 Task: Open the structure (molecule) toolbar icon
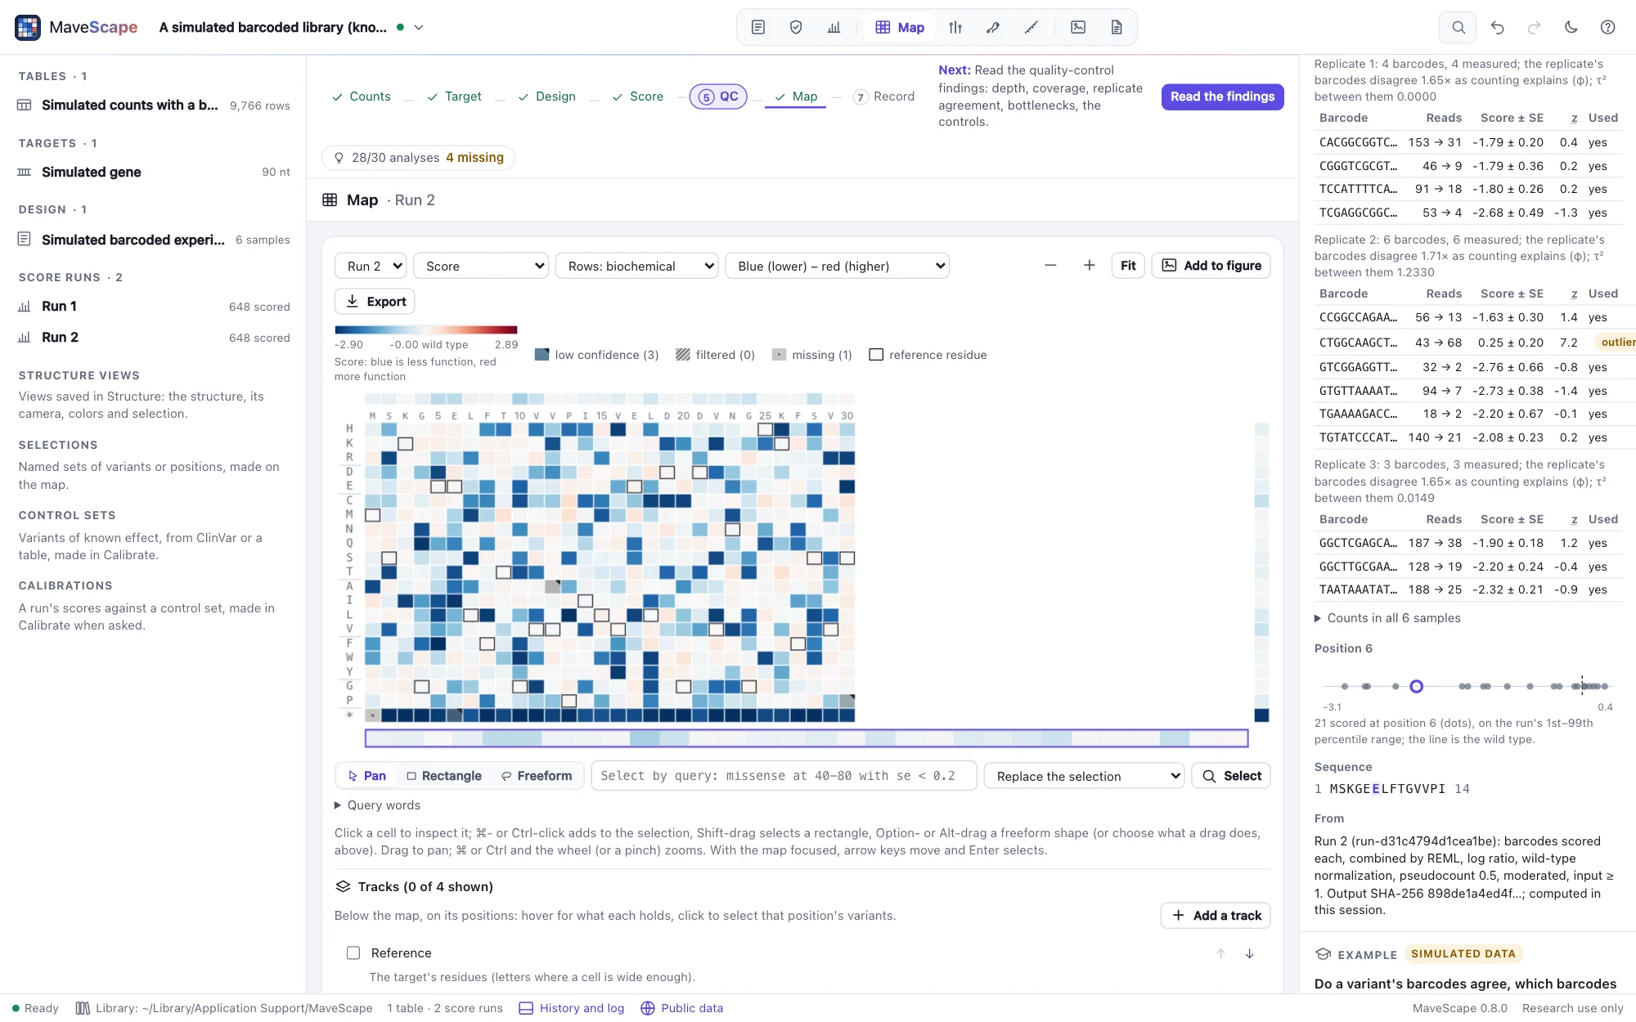[993, 27]
